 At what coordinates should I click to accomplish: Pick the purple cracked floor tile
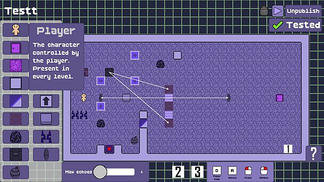pos(16,66)
